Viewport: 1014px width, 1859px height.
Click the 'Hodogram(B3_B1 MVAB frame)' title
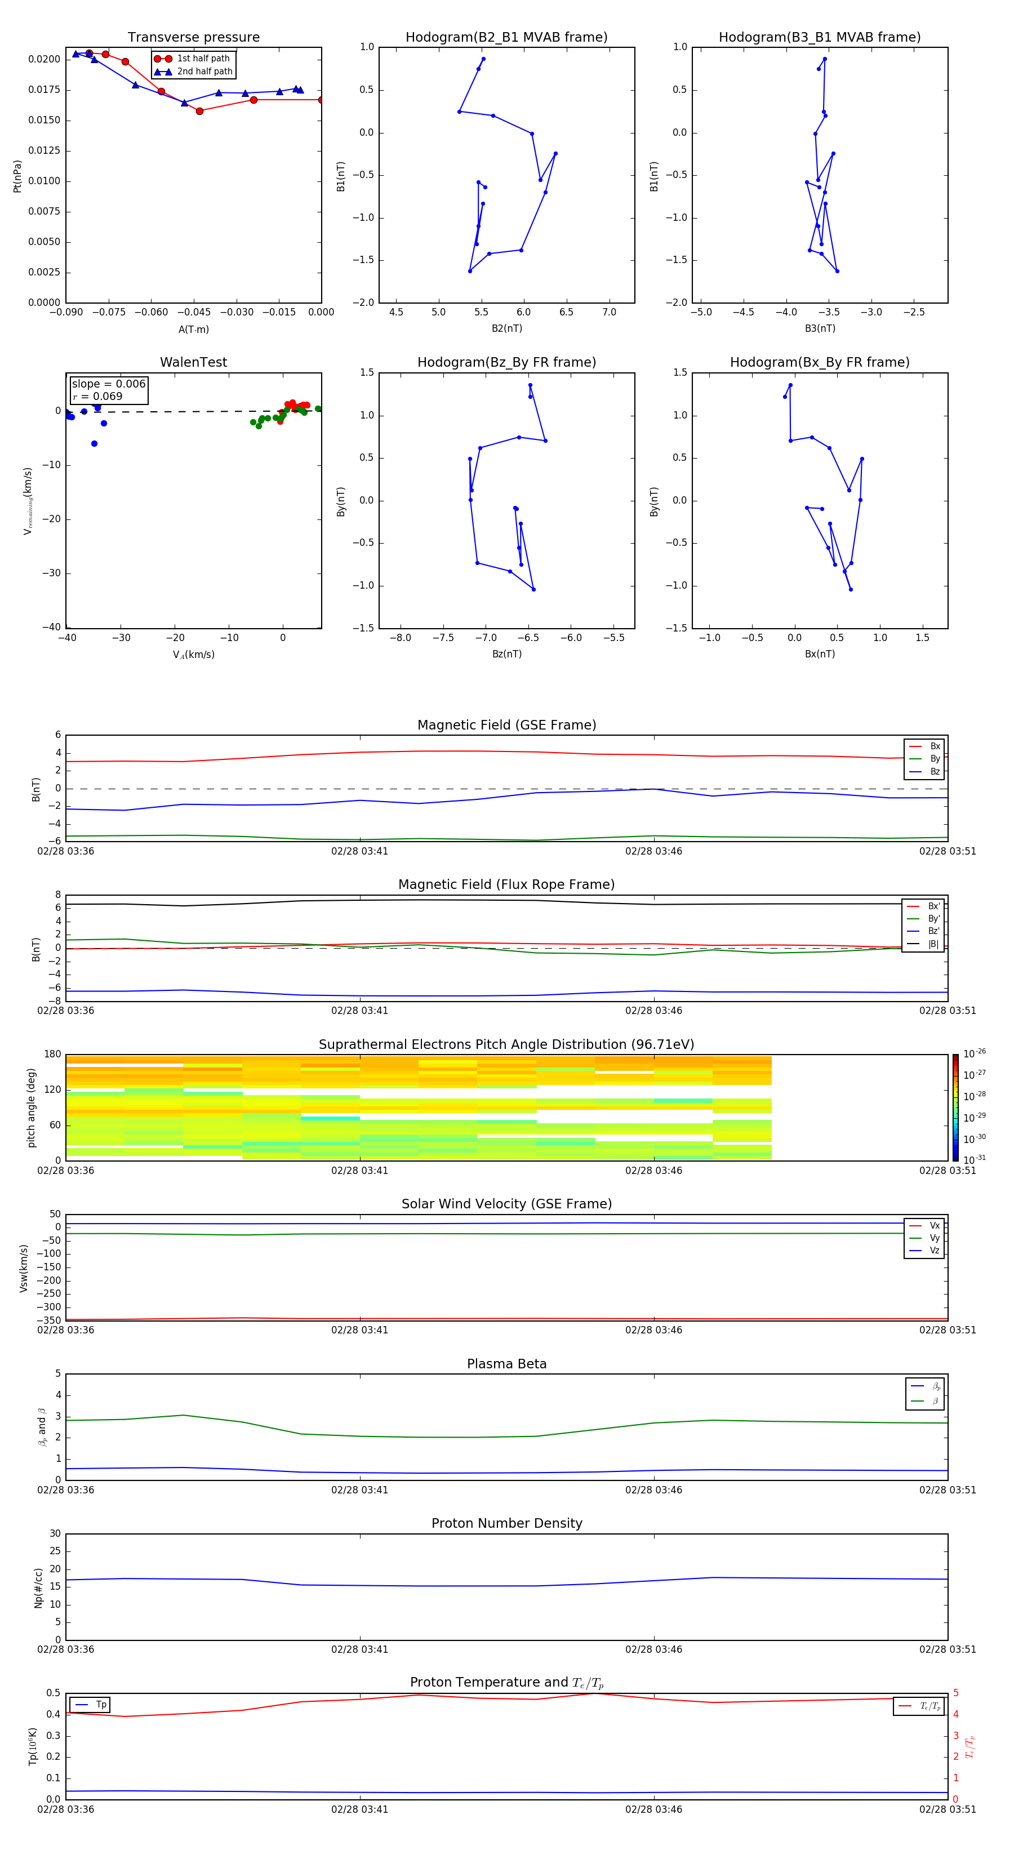pos(820,37)
